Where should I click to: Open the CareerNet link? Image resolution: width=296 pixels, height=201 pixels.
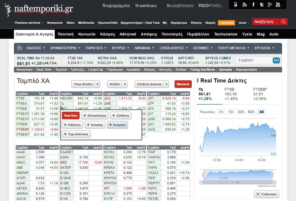tap(226, 23)
